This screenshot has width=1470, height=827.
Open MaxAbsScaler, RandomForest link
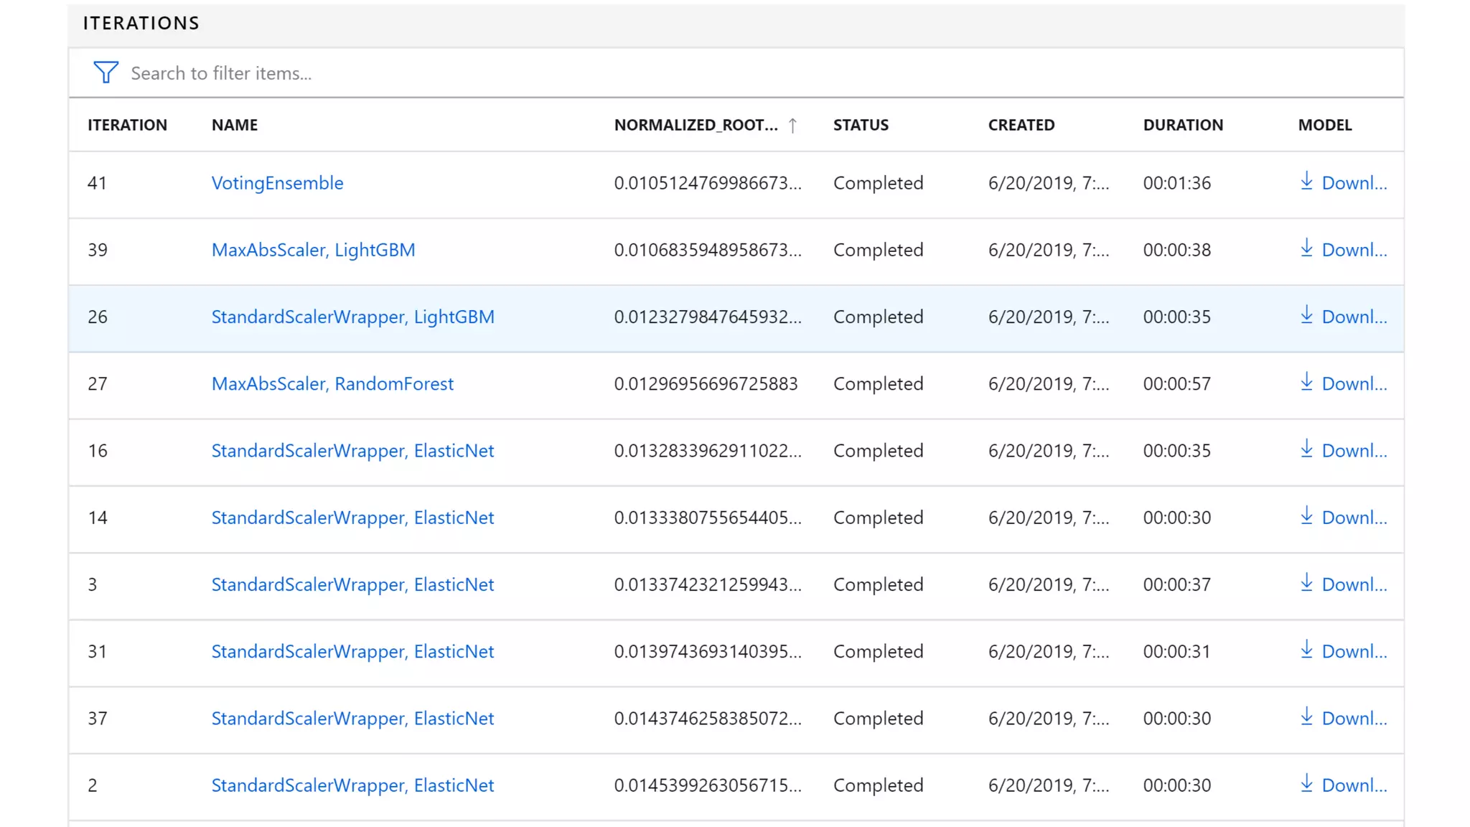(x=332, y=383)
